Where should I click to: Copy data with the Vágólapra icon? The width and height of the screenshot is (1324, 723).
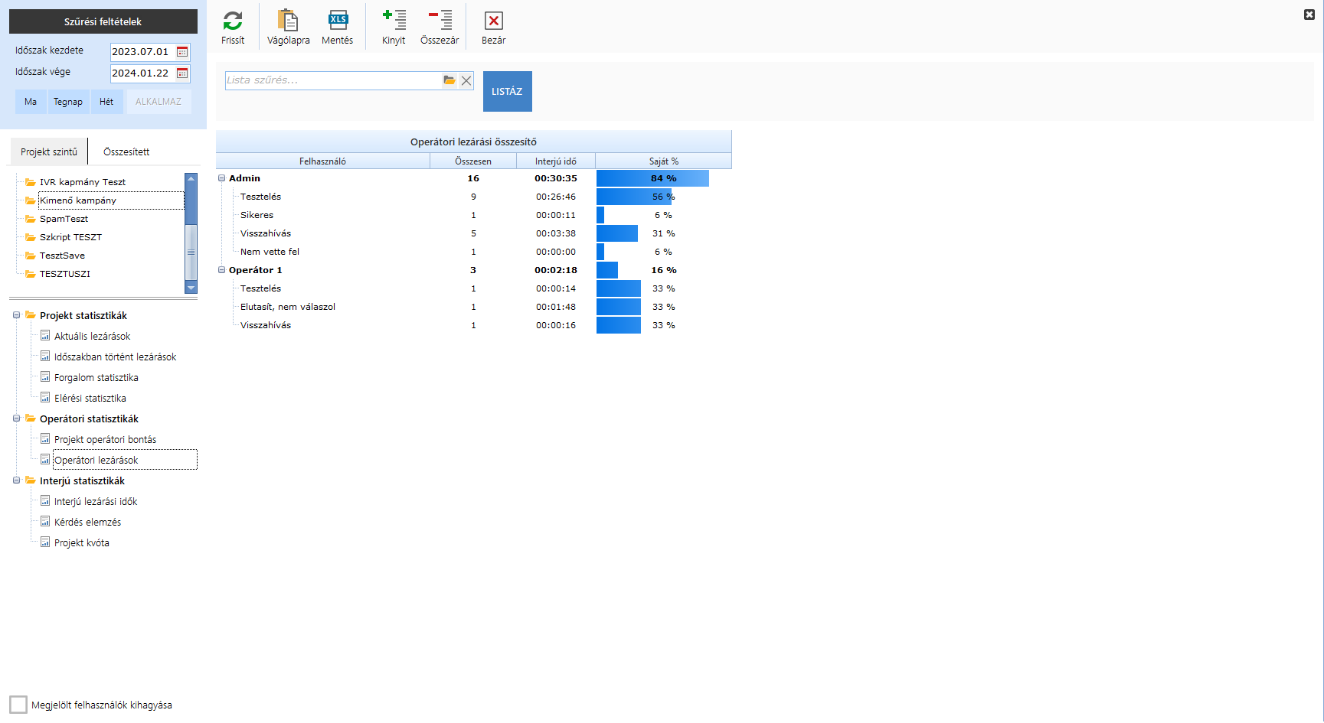pyautogui.click(x=288, y=21)
